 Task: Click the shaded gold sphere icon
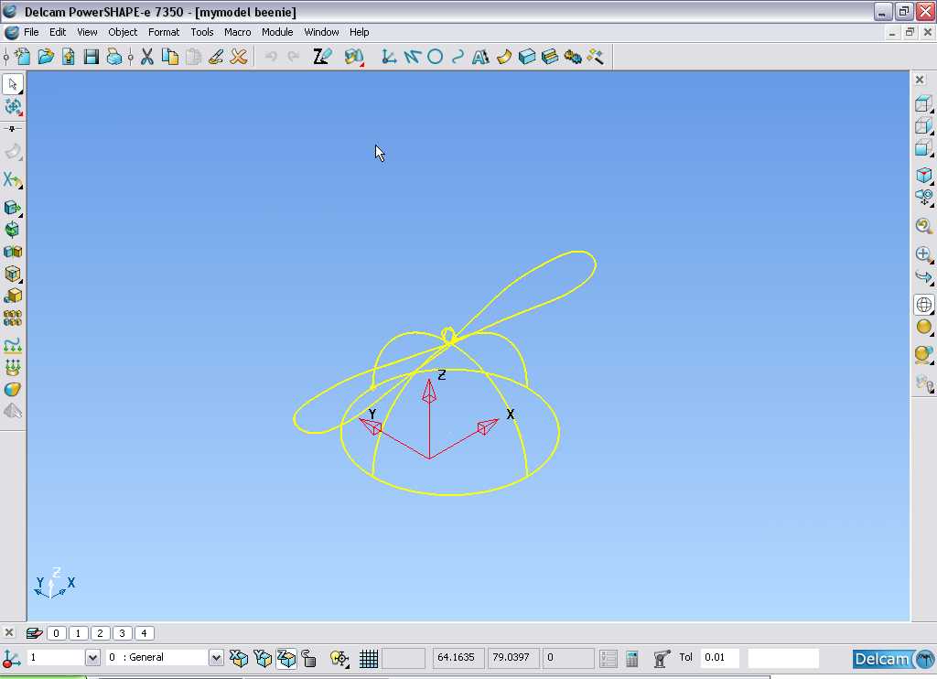pos(924,327)
